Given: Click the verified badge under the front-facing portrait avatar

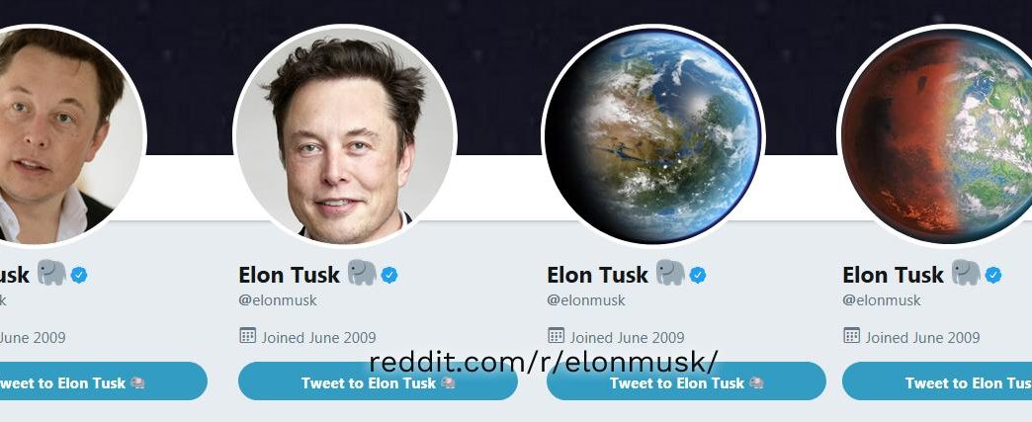Looking at the screenshot, I should coord(388,275).
